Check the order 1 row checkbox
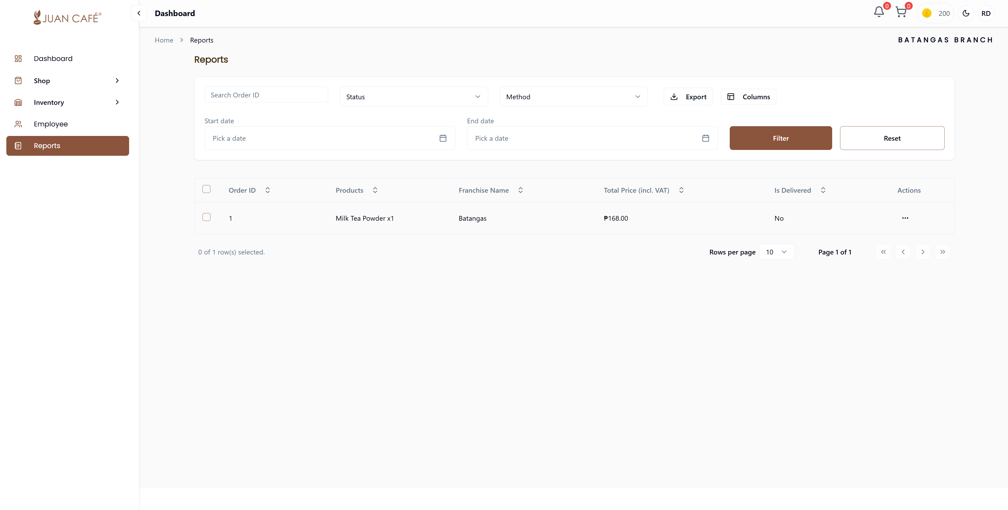This screenshot has width=1008, height=510. pos(207,217)
